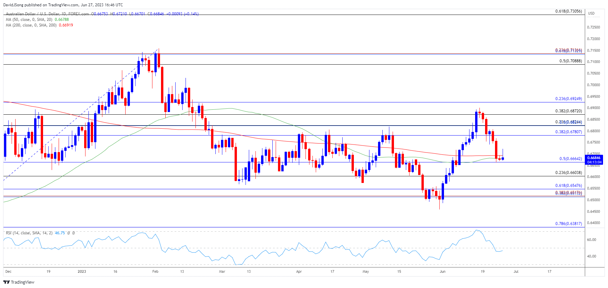Click the Apr label on time axis

tap(299, 271)
